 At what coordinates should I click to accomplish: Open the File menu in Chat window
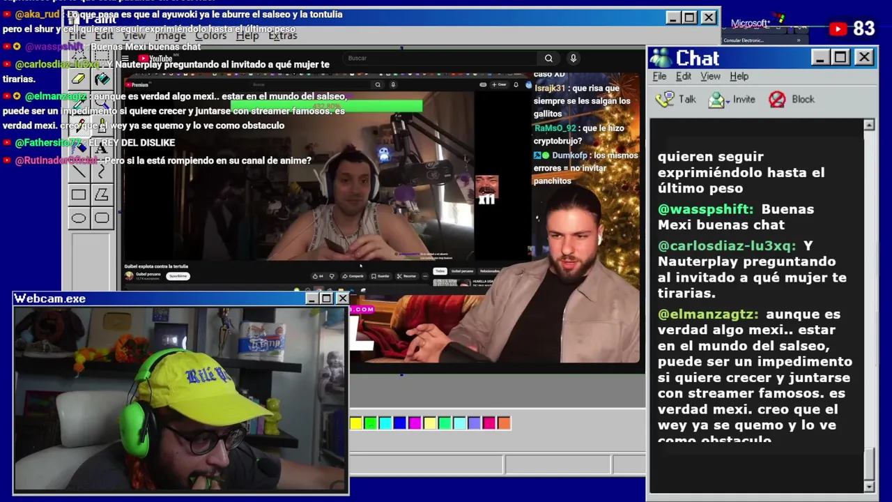click(x=659, y=76)
